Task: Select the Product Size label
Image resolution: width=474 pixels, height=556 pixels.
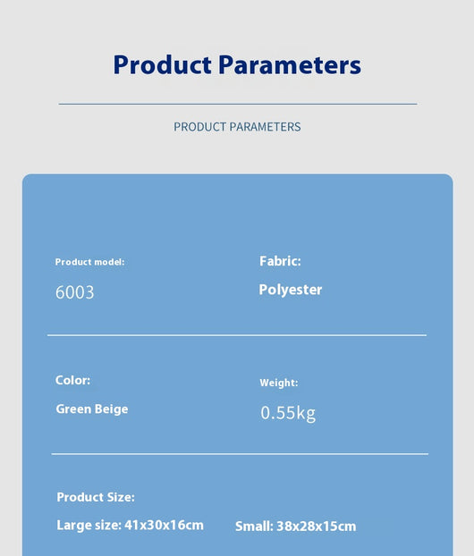Action: pyautogui.click(x=96, y=497)
